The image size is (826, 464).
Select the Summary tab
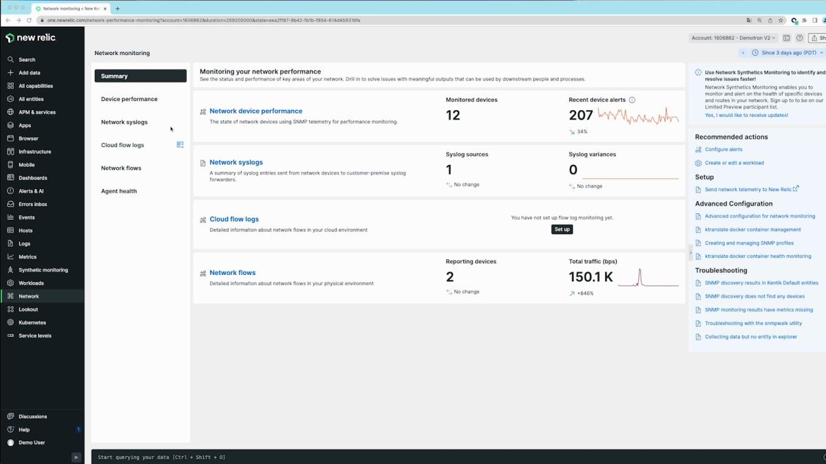[x=140, y=76]
